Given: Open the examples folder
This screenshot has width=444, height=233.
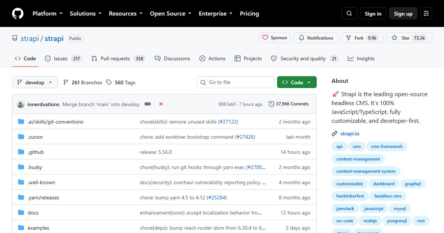Looking at the screenshot, I should pos(38,228).
